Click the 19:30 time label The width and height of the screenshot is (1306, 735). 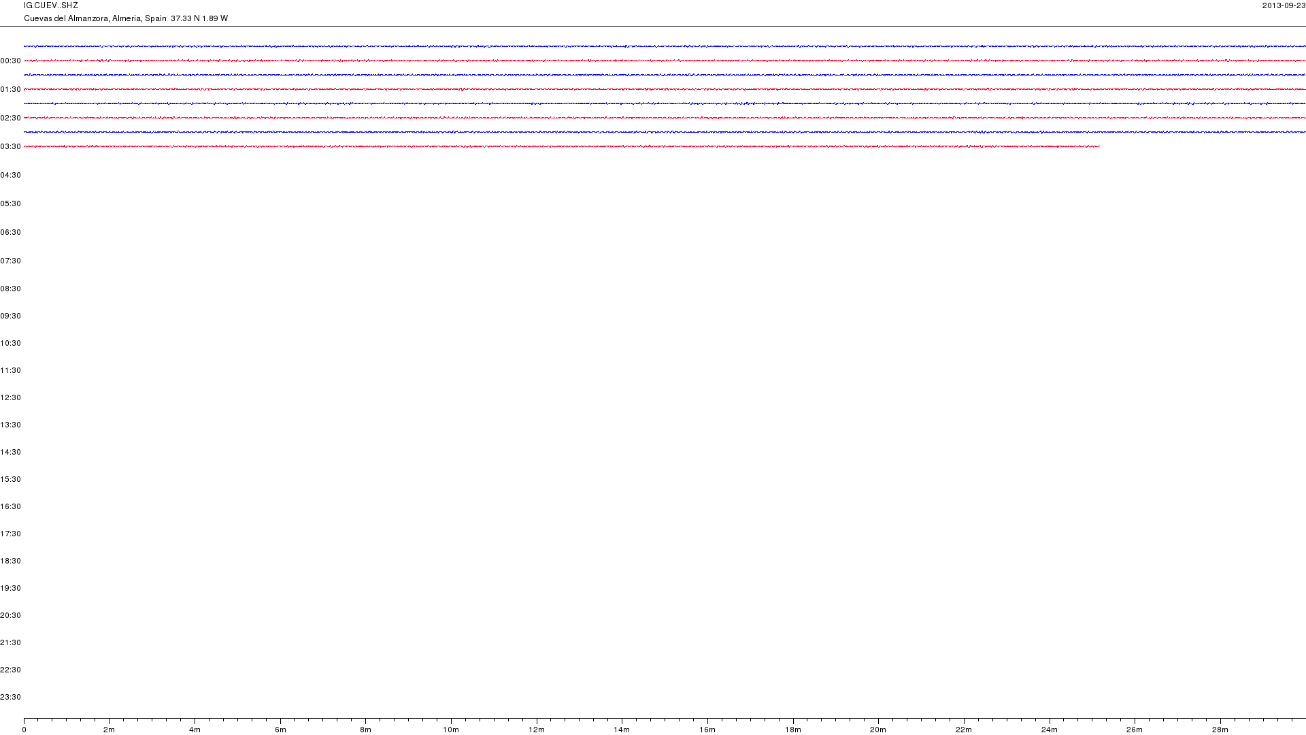click(11, 589)
